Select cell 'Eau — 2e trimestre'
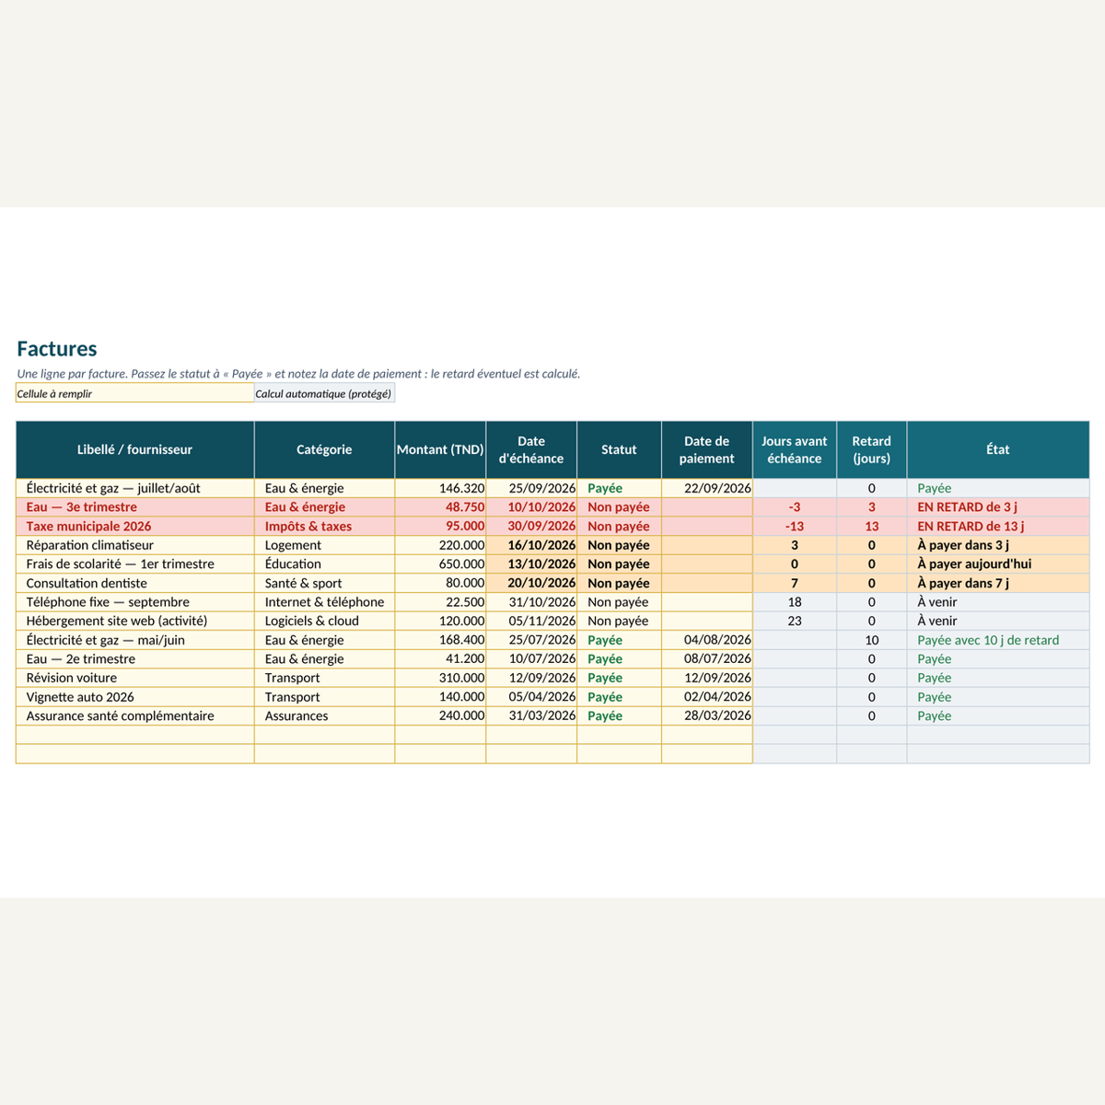 (x=135, y=658)
